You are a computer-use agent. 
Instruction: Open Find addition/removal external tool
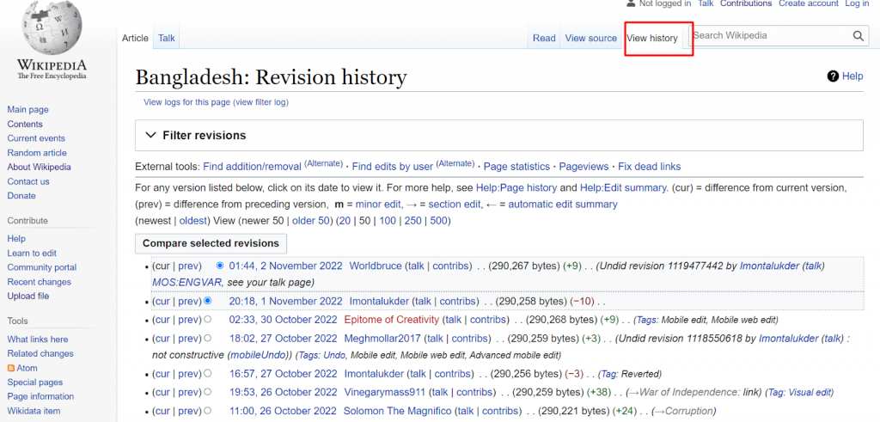(x=253, y=167)
